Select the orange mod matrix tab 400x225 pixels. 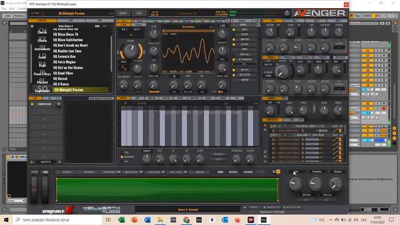[x=272, y=120]
